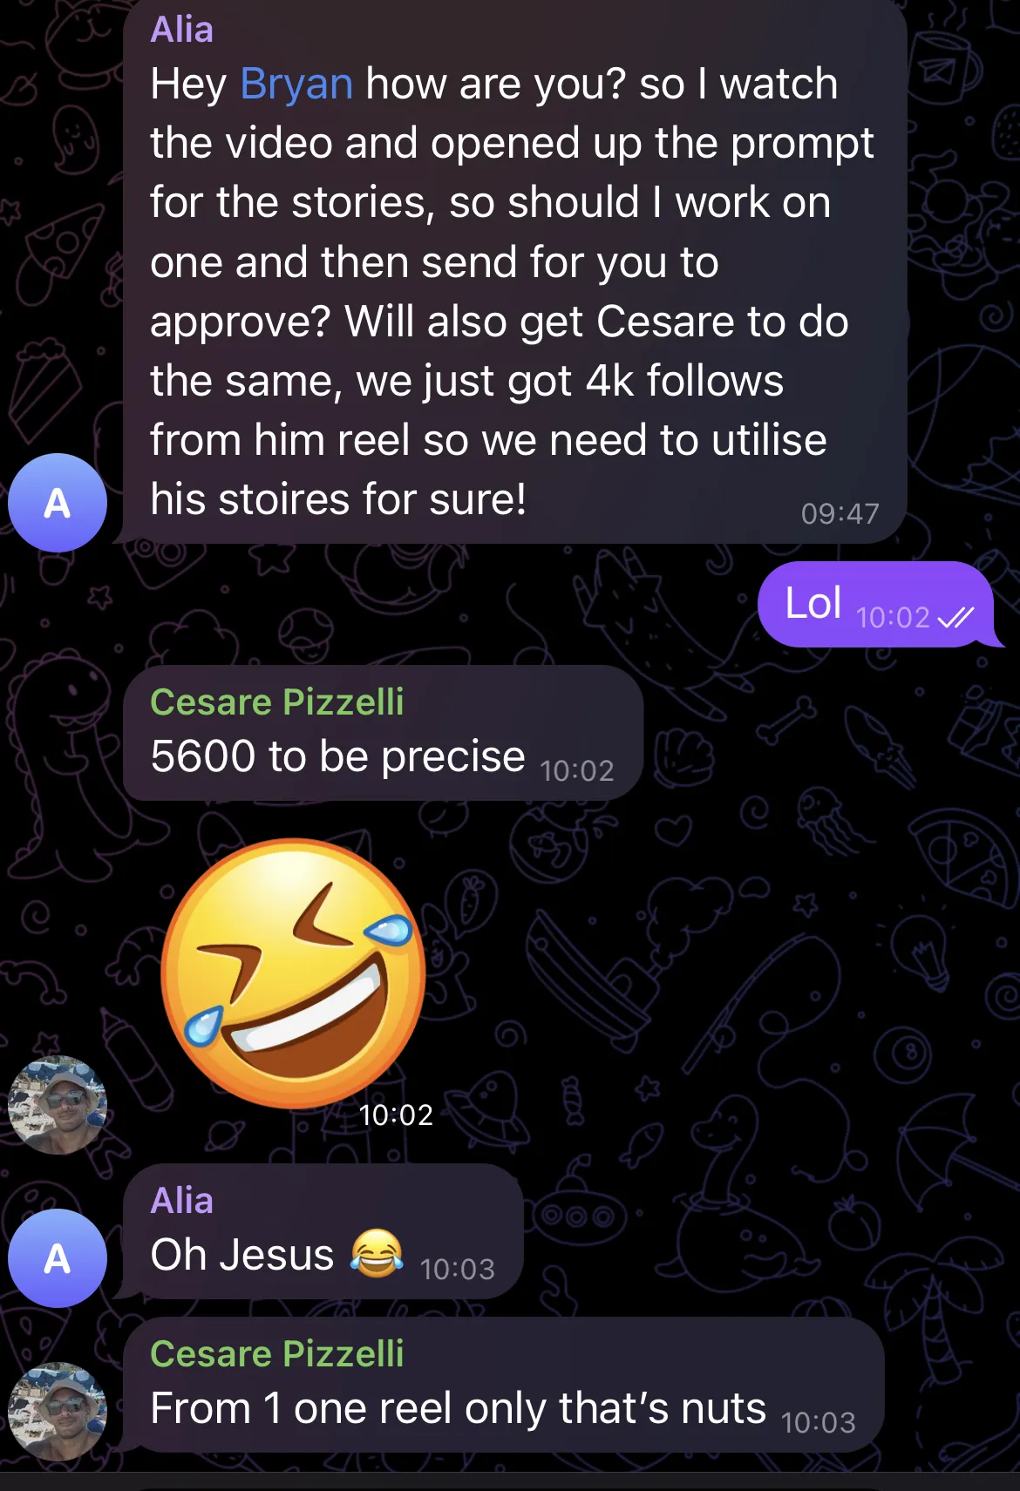Tap the green 'Cesare Pizzelli' name above '5600'
The height and width of the screenshot is (1491, 1020).
click(276, 701)
